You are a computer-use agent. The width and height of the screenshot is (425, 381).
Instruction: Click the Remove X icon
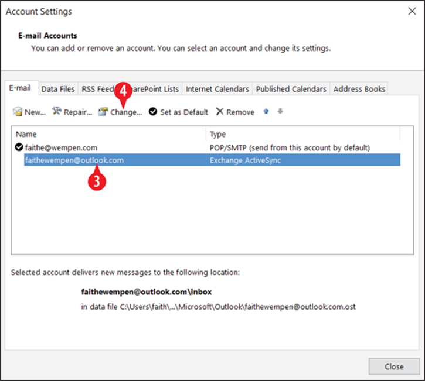point(220,111)
